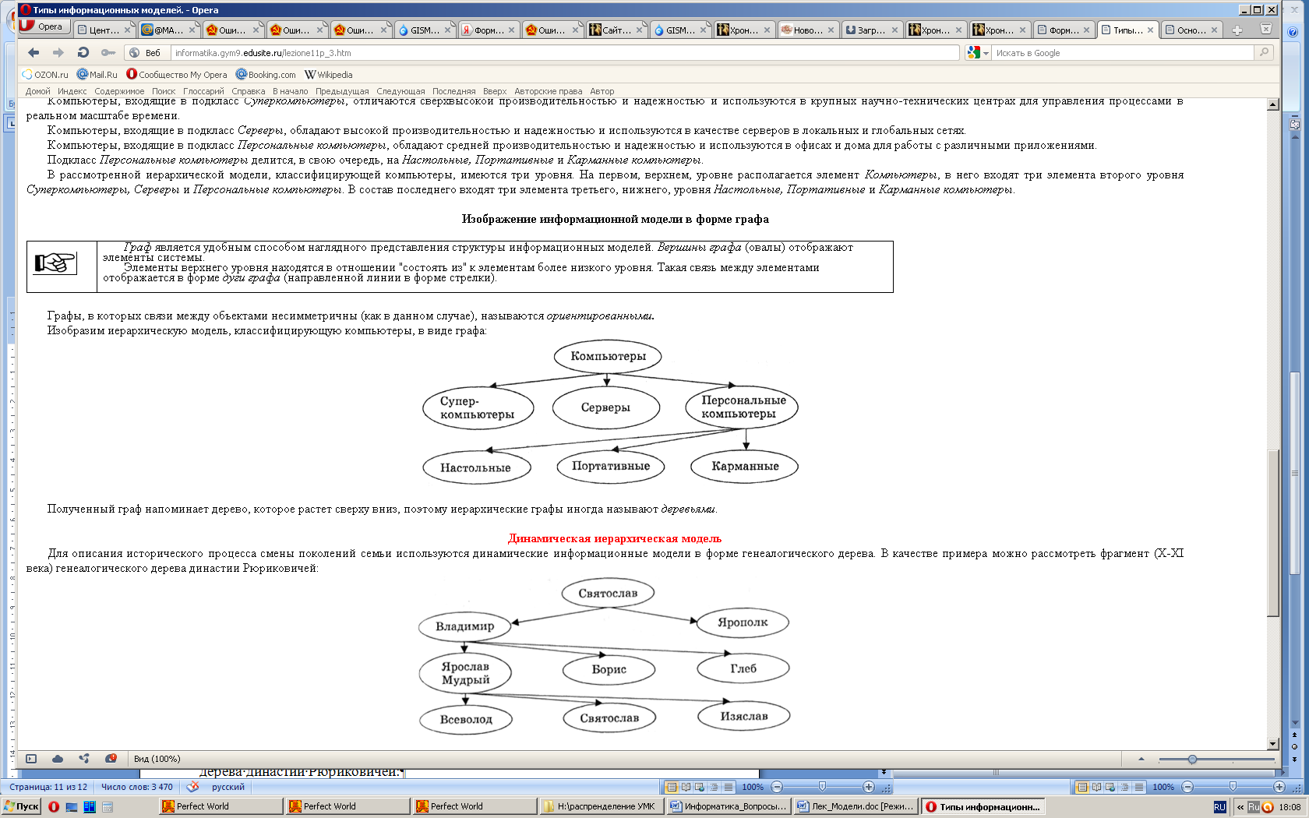Click the page scrollbar up arrow
Image resolution: width=1309 pixels, height=818 pixels.
1273,104
